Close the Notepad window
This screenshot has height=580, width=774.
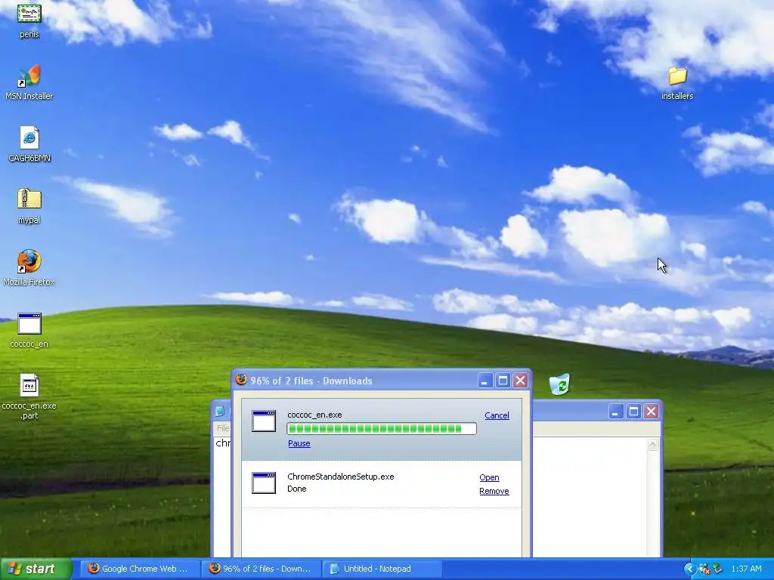(651, 412)
